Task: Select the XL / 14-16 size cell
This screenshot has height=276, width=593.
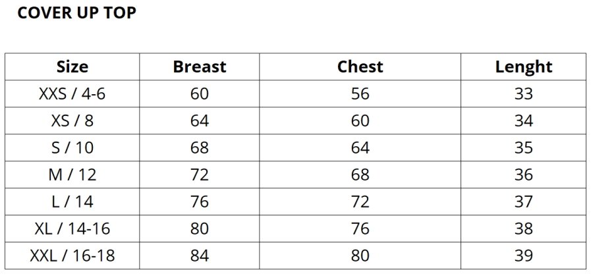Action: click(72, 229)
